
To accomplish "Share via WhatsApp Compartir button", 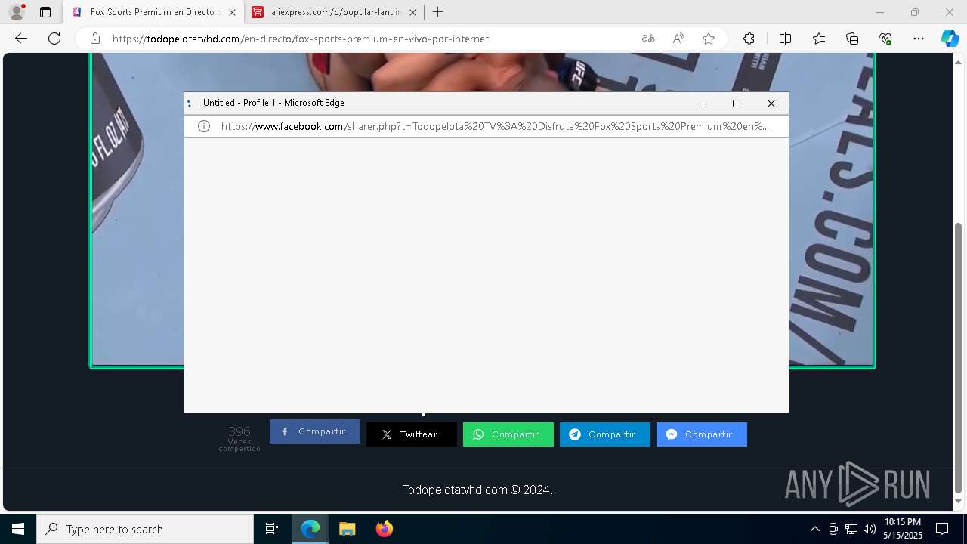I will [508, 434].
